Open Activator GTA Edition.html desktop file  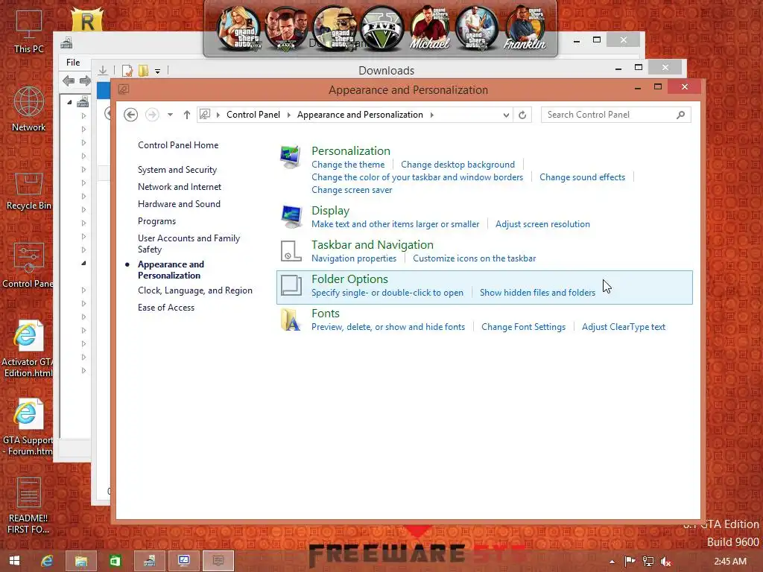coord(28,349)
